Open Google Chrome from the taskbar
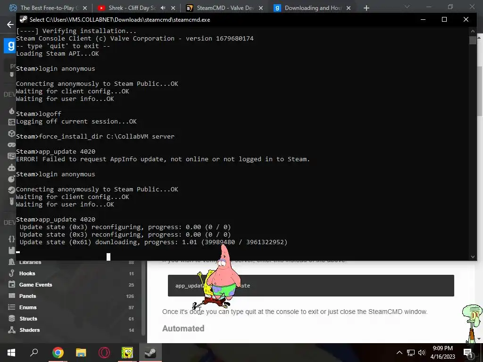Viewport: 483px width, 362px height. pyautogui.click(x=58, y=353)
